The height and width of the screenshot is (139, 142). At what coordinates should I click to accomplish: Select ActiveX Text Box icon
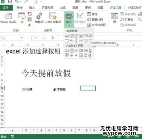(86, 51)
